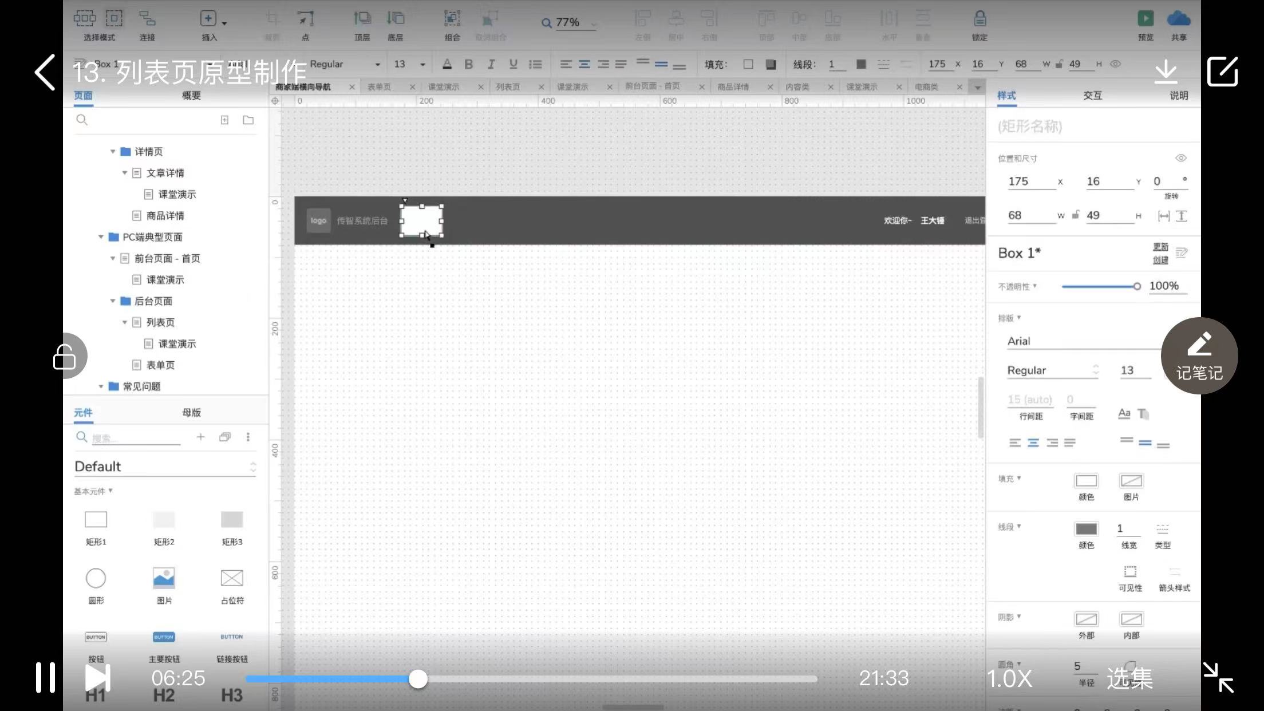Open the 记笔记 note-taking button
Screen dimensions: 1264x711
(1199, 355)
